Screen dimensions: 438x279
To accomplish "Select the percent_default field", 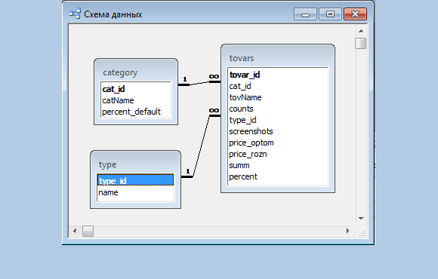I will coord(136,112).
